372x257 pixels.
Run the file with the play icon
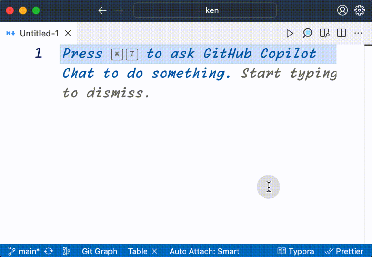point(290,33)
